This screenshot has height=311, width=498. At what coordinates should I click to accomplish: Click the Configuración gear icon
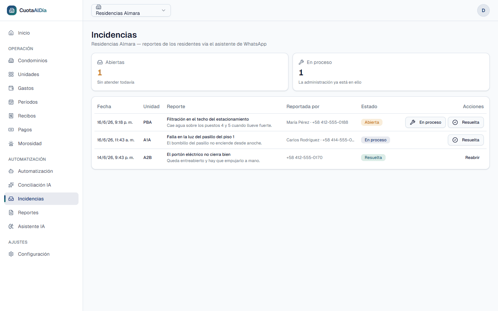[x=11, y=254]
